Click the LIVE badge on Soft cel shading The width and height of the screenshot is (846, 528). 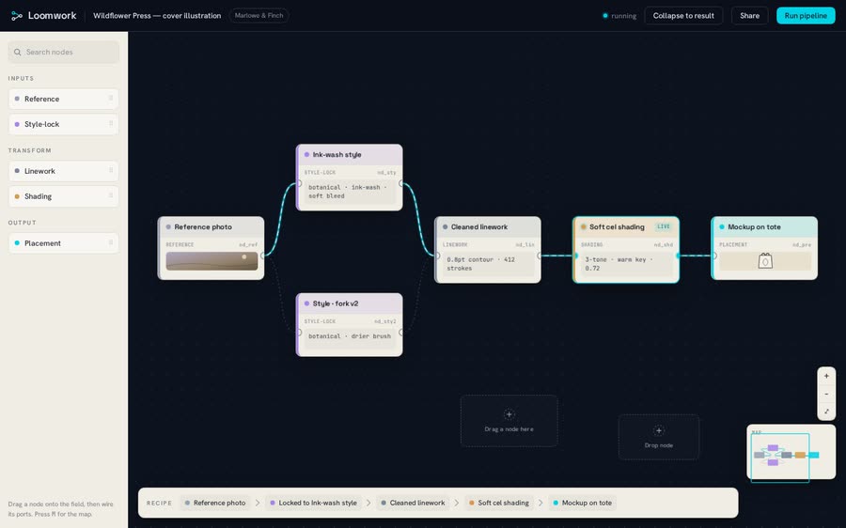(663, 226)
